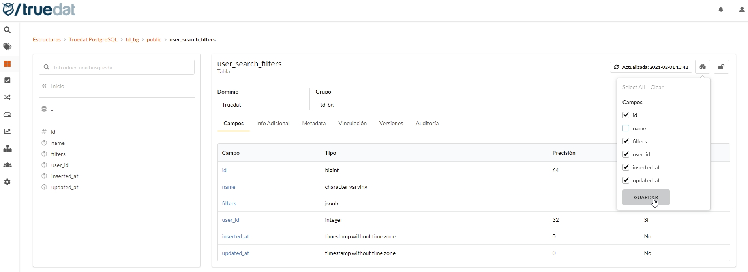Click the unlock padlock icon button
The image size is (748, 272).
[721, 67]
